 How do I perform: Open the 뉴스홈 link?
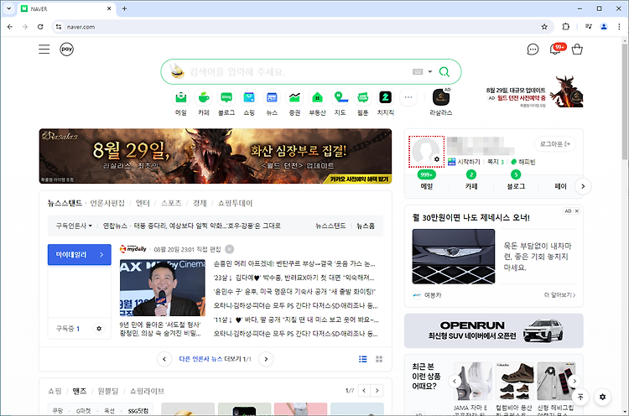(366, 226)
